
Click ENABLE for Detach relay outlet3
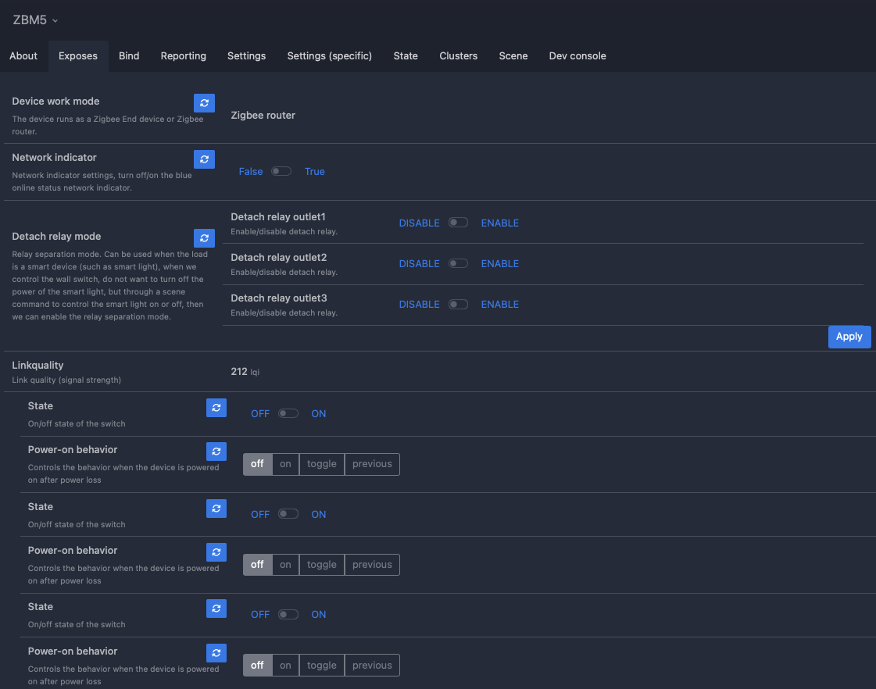click(500, 305)
